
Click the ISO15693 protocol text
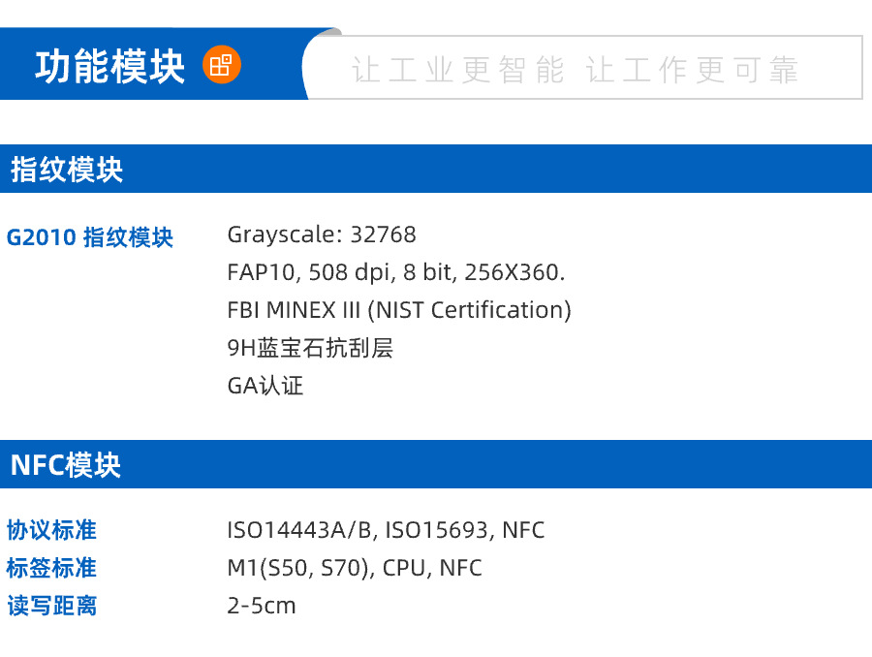(441, 530)
